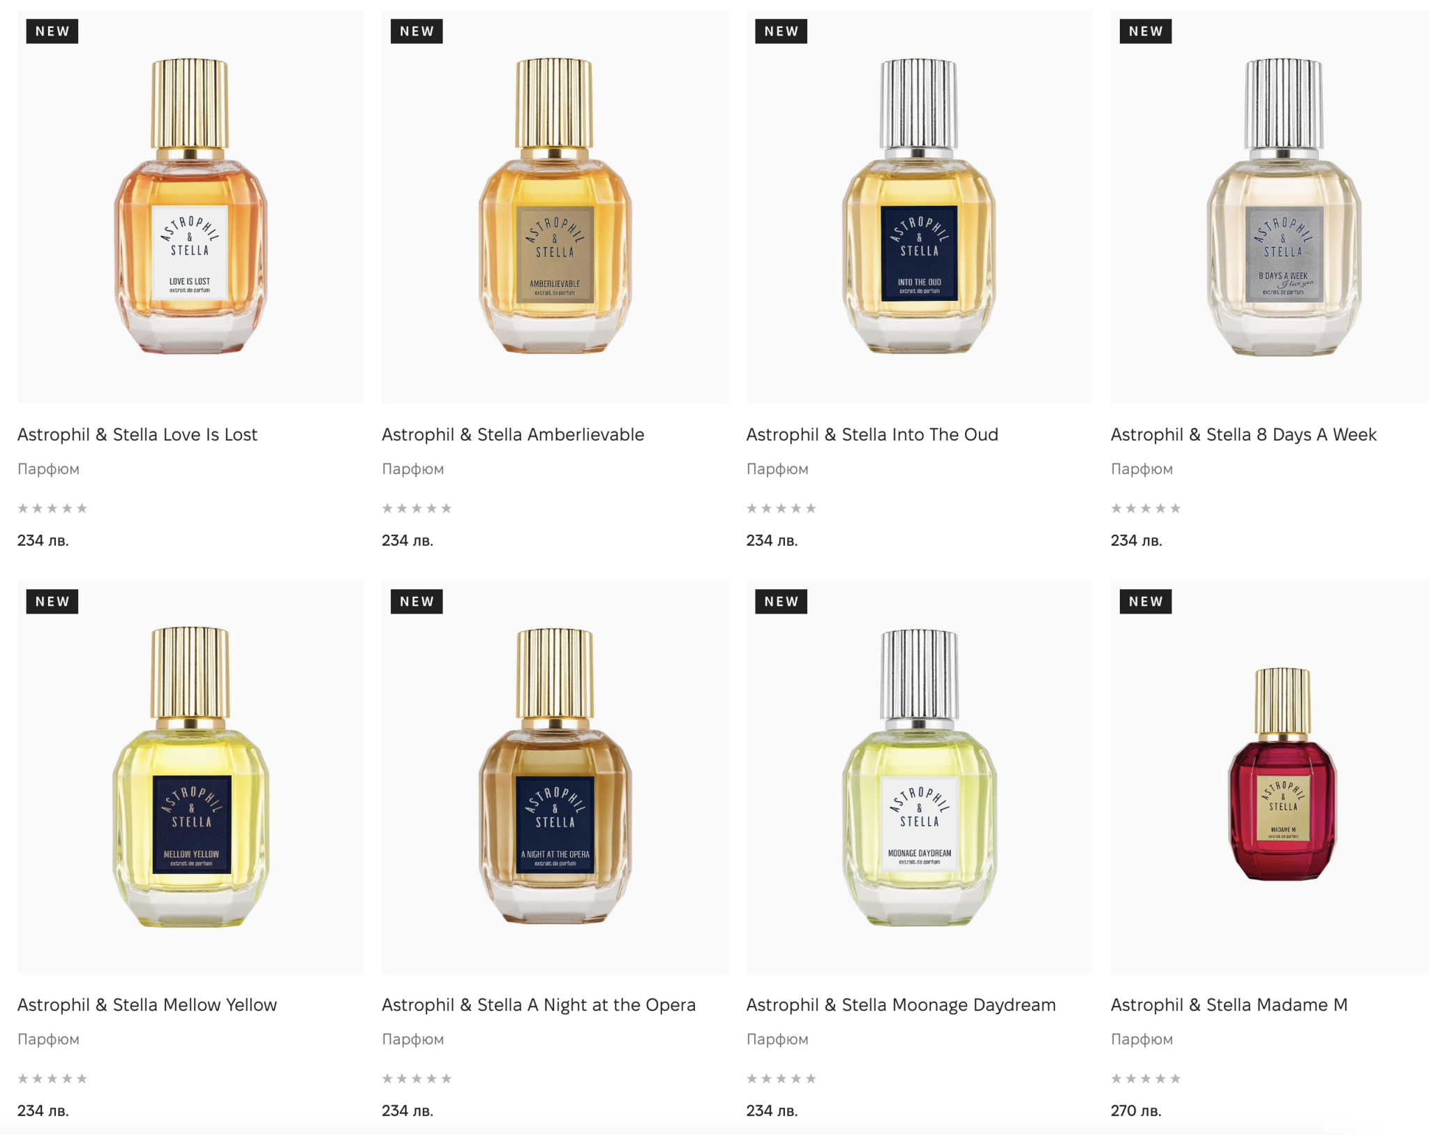Open the Into The Oud bottle image
The image size is (1429, 1135).
(919, 207)
